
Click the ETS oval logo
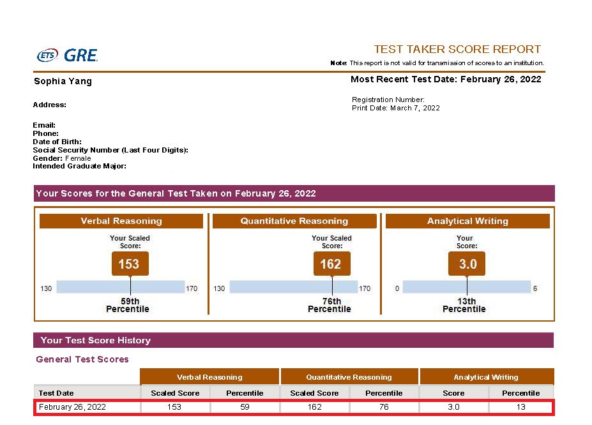coord(47,56)
